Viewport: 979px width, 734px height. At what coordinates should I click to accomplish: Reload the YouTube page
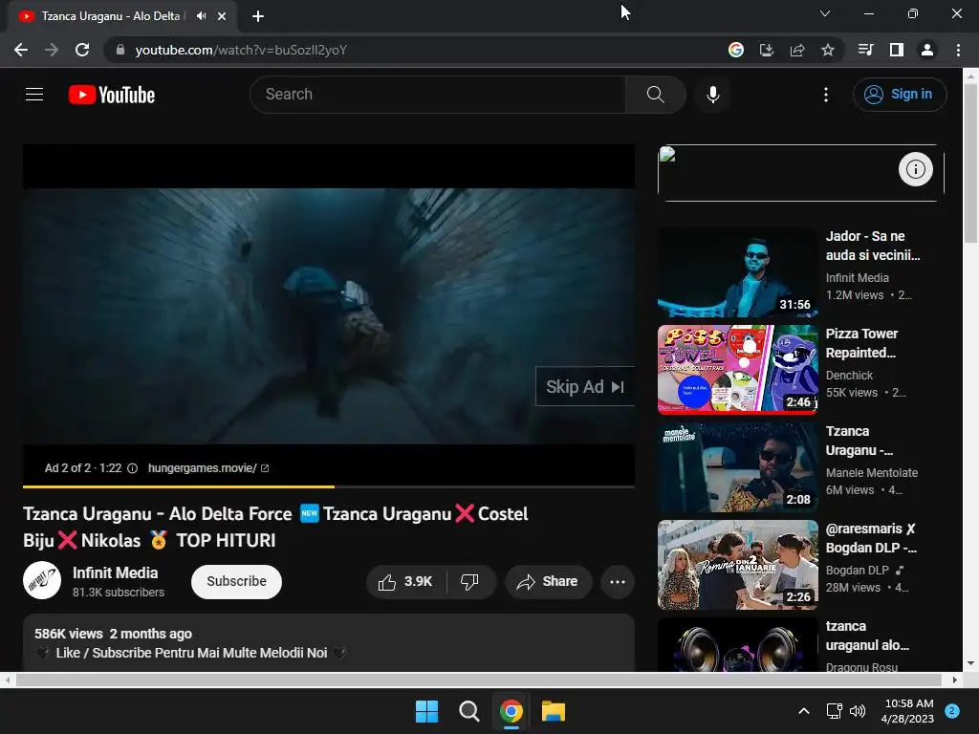[x=82, y=50]
